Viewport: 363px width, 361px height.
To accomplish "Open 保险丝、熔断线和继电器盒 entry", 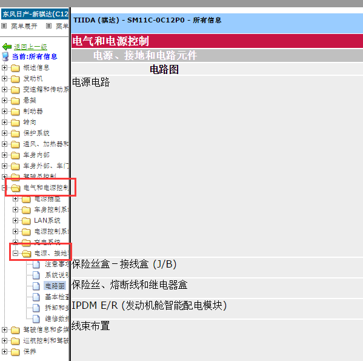I will 130,285.
